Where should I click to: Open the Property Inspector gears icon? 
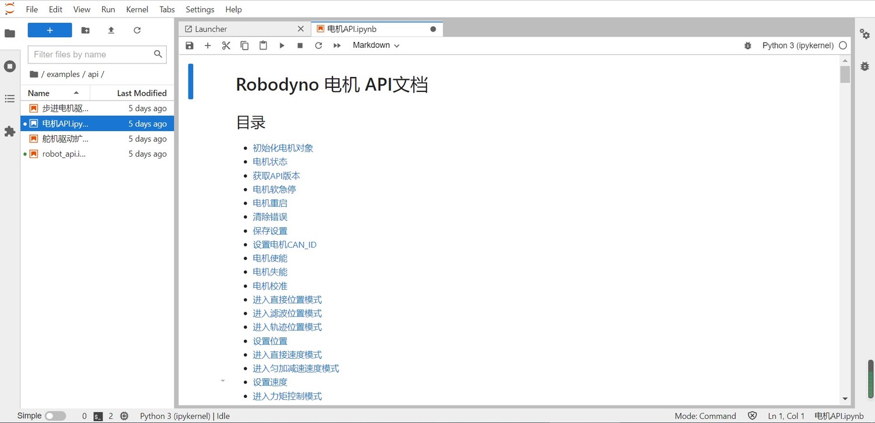tap(864, 34)
